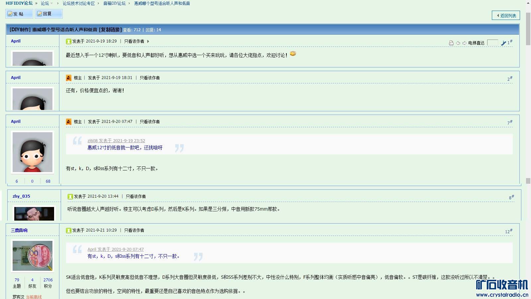Click the quoted text 惠威12寸的低音就一款吧，还挑啥呀
Image resolution: width=531 pixels, height=299 pixels.
[x=125, y=148]
